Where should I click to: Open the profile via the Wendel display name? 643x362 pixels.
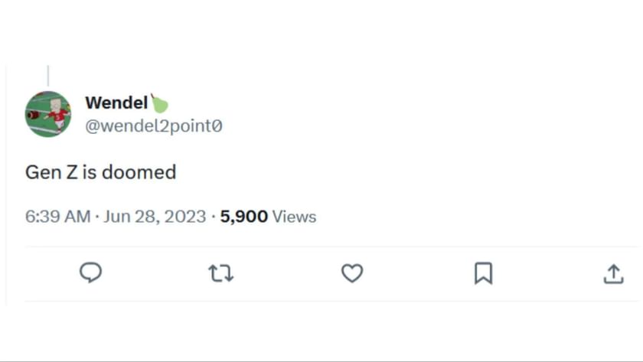click(116, 103)
